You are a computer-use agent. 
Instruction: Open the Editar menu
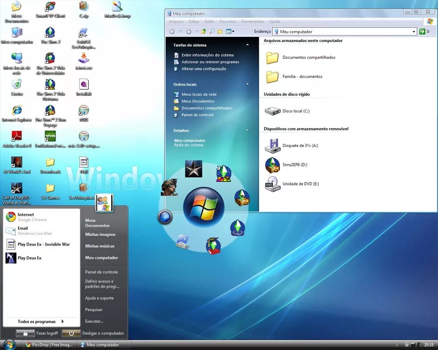tap(194, 21)
